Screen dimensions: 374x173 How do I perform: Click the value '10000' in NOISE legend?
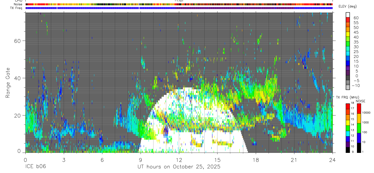click(366, 113)
